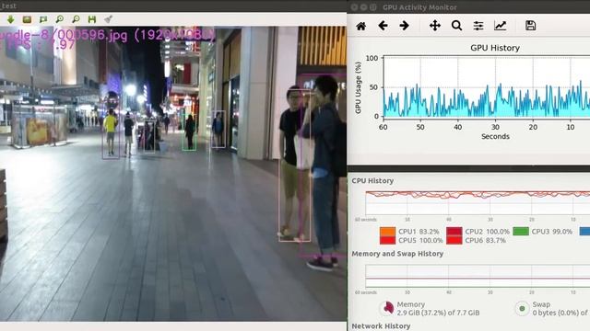Click the Memory pie color picker
Viewport: 590px width, 331px height.
tap(386, 308)
